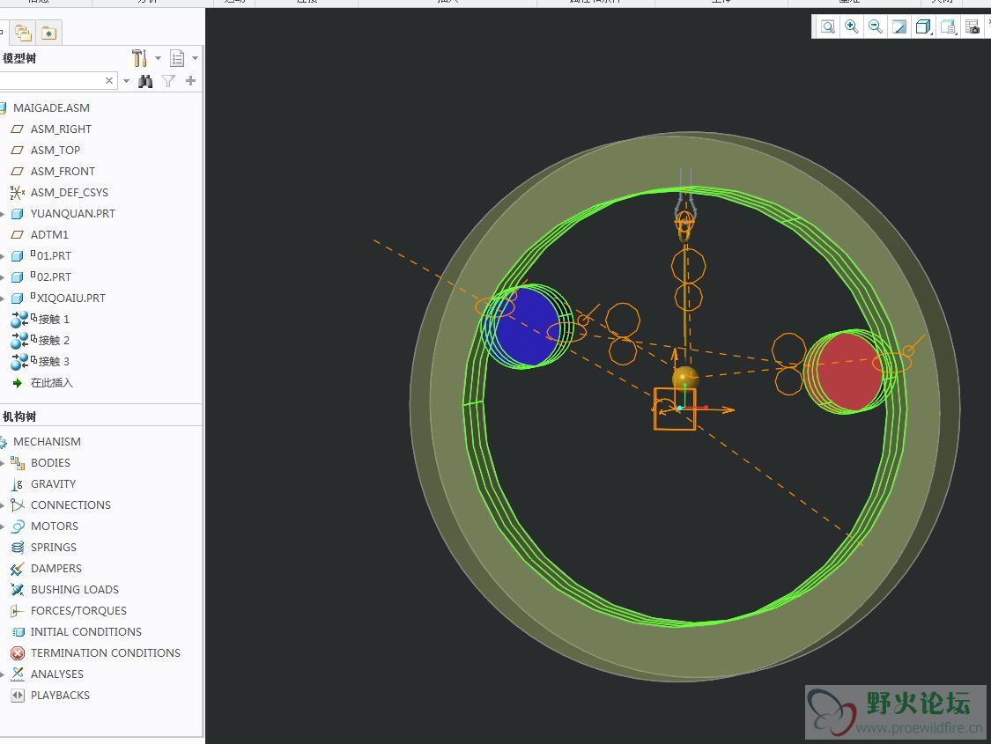Select the MECHANISM root node
991x744 pixels.
47,441
